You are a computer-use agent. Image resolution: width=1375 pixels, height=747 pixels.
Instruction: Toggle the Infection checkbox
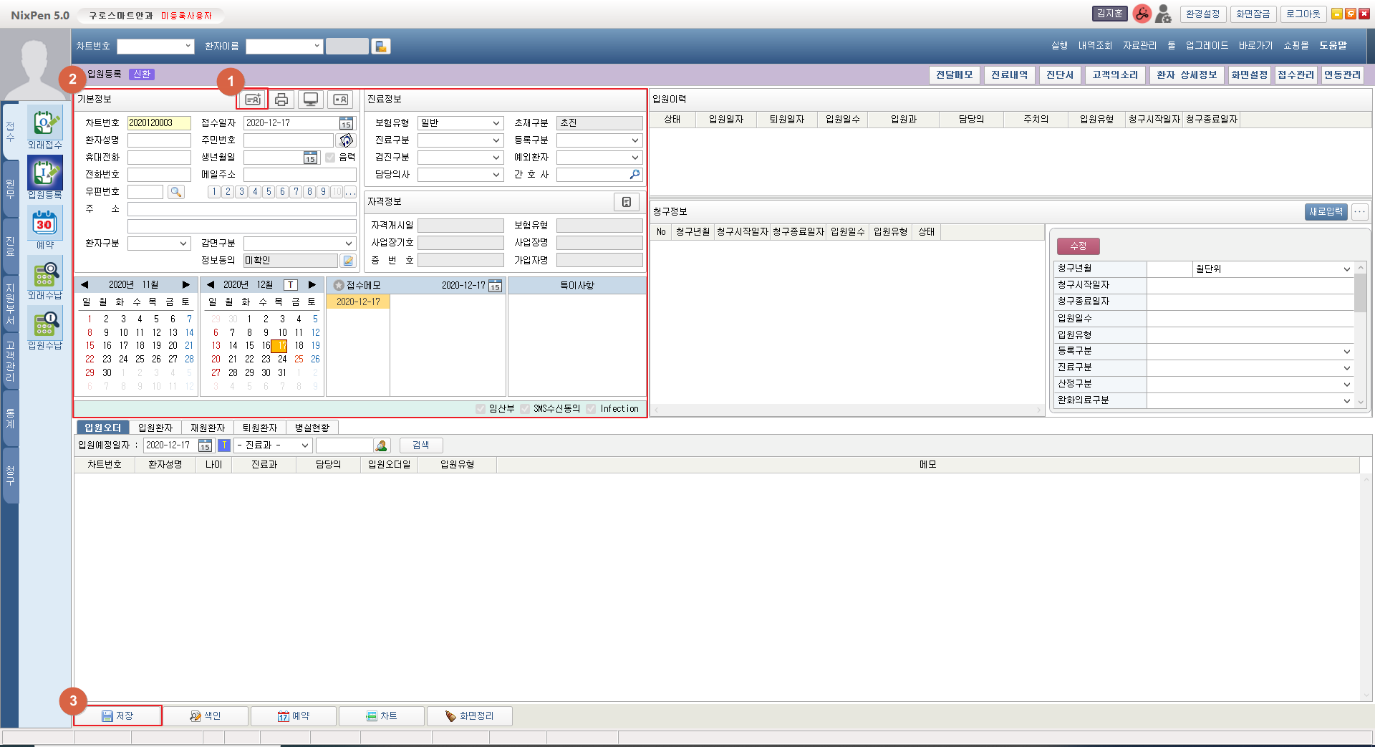(591, 409)
